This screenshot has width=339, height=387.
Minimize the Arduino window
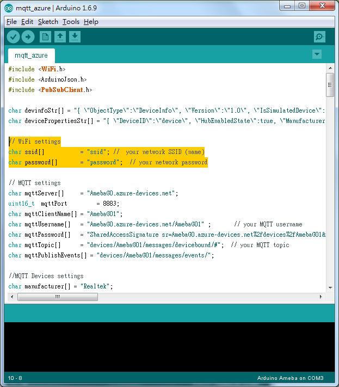287,6
